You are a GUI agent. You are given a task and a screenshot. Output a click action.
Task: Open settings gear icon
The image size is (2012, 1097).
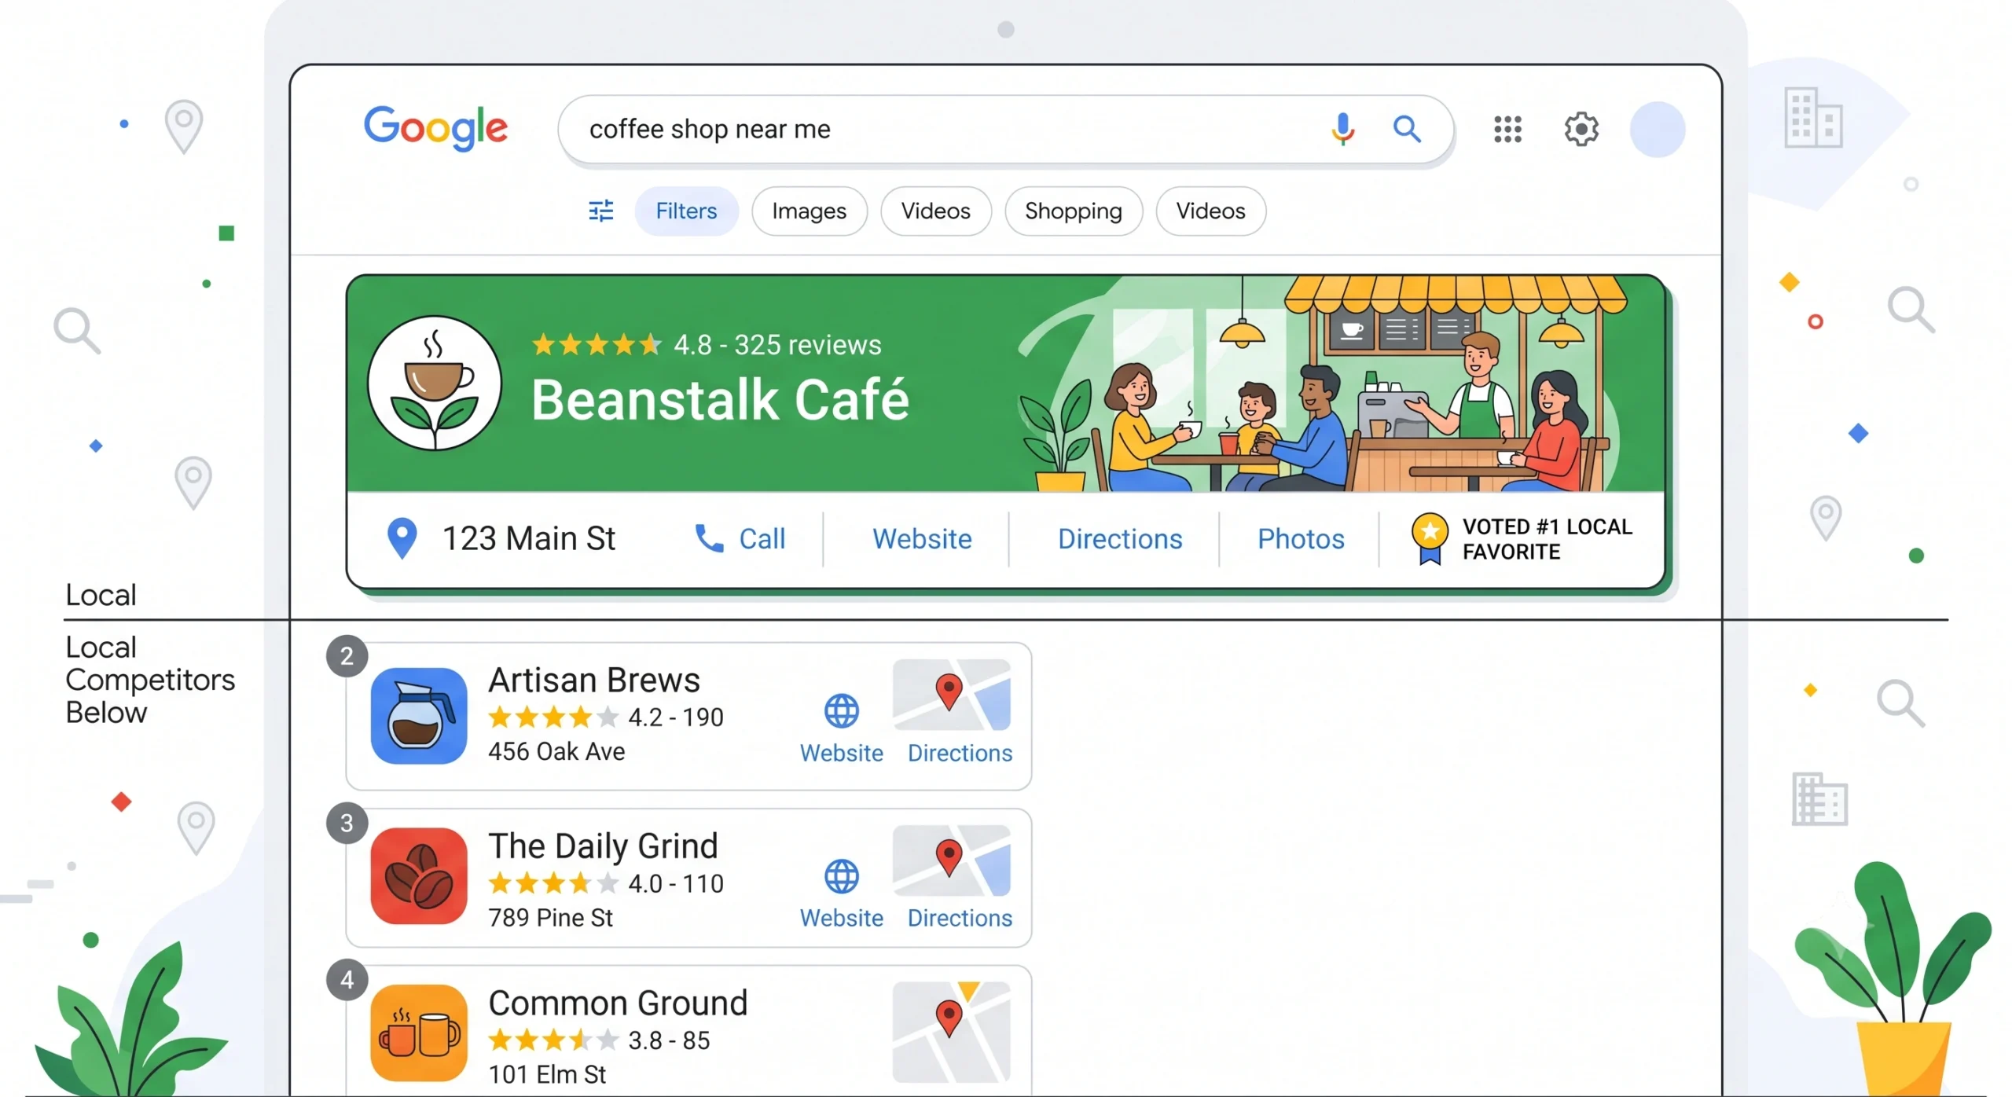pyautogui.click(x=1581, y=129)
